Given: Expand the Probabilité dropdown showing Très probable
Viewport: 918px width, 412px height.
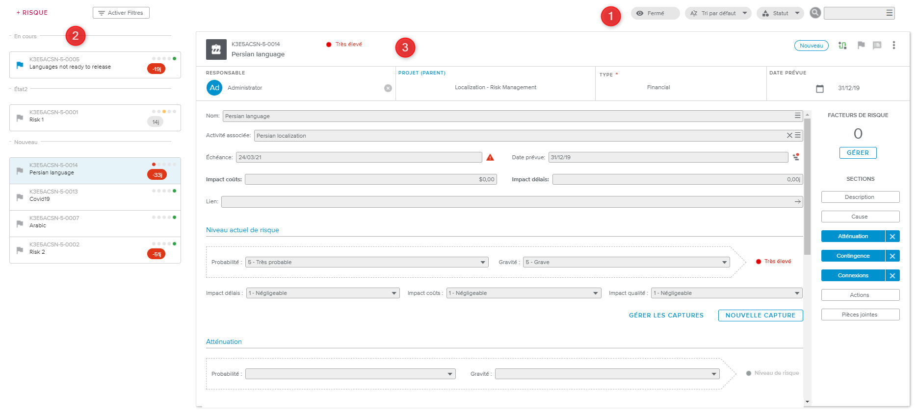Looking at the screenshot, I should (367, 263).
